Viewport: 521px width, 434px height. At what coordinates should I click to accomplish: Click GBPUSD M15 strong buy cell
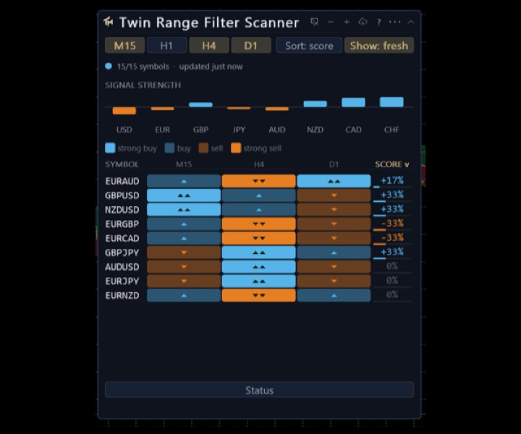[184, 195]
